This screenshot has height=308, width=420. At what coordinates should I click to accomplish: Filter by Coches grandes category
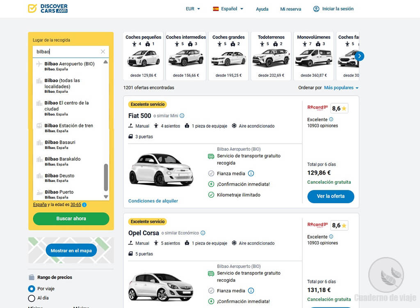click(x=228, y=56)
